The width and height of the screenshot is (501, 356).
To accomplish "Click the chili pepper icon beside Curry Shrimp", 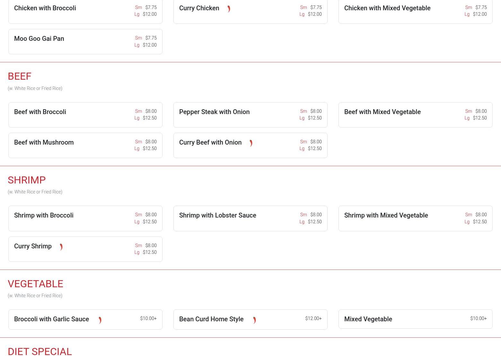I will click(x=61, y=247).
